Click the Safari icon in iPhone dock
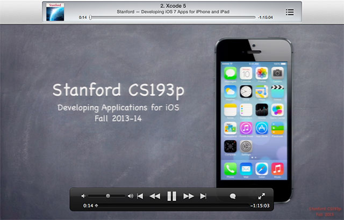The width and height of the screenshot is (344, 220). pos(262,169)
